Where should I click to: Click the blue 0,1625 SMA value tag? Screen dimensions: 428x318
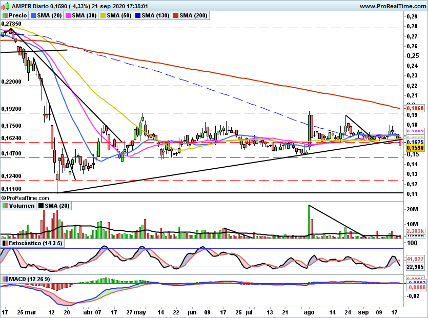[415, 142]
